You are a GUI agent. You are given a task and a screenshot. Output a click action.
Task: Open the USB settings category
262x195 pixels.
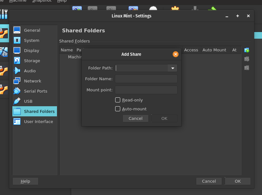[34, 101]
